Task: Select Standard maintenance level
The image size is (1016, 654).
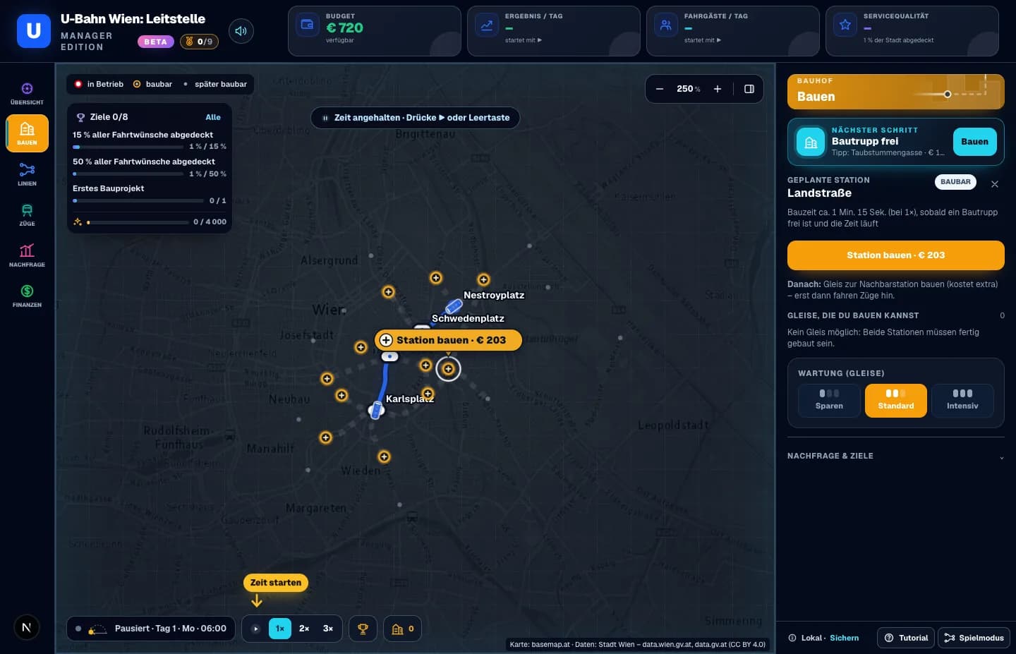Action: [x=896, y=401]
